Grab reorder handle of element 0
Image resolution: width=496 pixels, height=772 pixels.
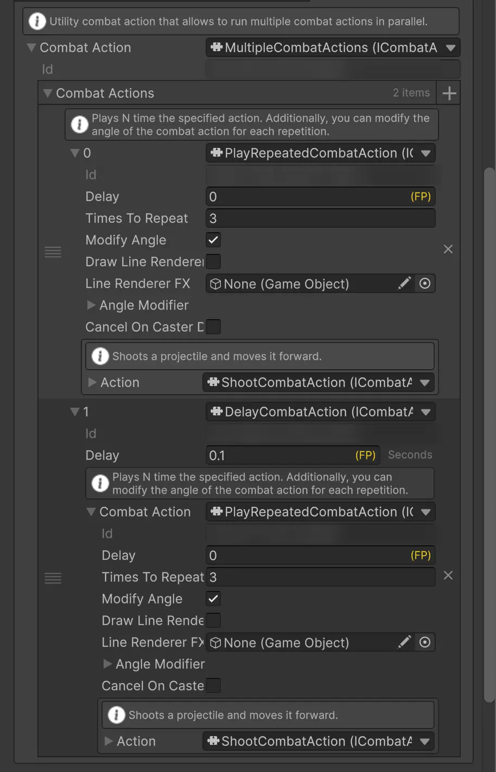pyautogui.click(x=53, y=252)
